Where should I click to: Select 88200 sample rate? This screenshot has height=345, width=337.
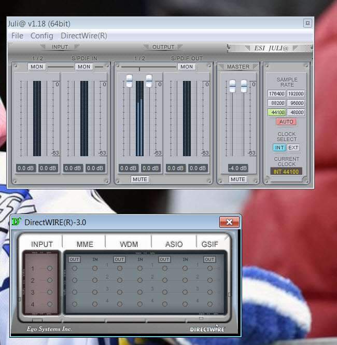(276, 103)
